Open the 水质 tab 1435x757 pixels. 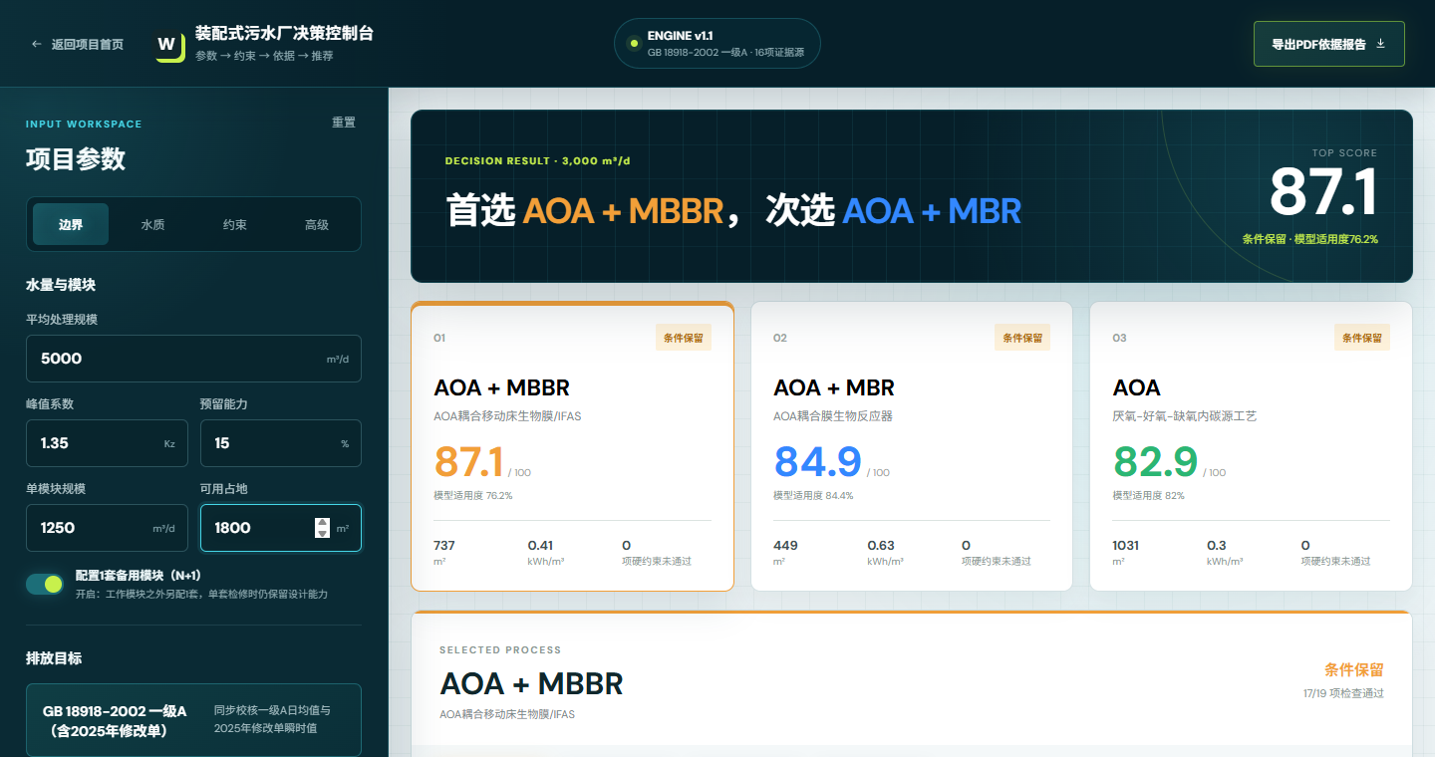coord(152,225)
